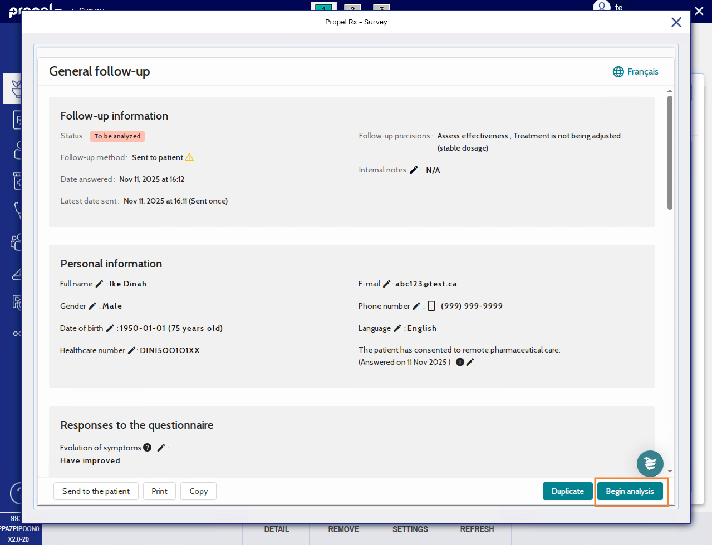This screenshot has height=545, width=712.
Task: Edit the Language field pencil icon
Action: tap(397, 329)
